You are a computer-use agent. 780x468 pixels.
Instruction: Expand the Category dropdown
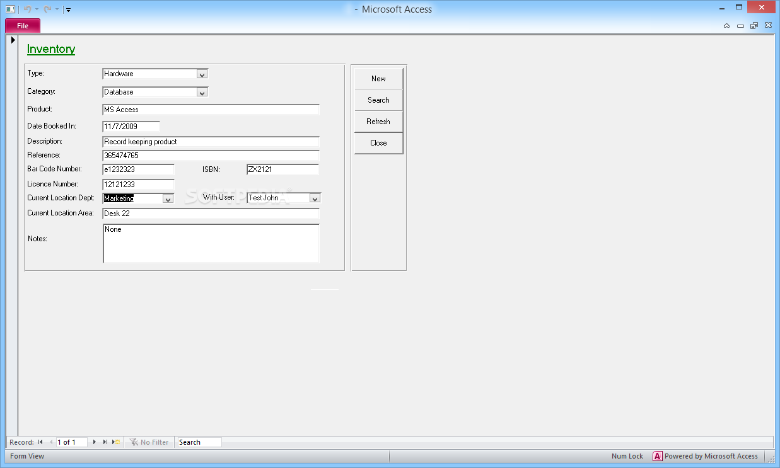(202, 92)
